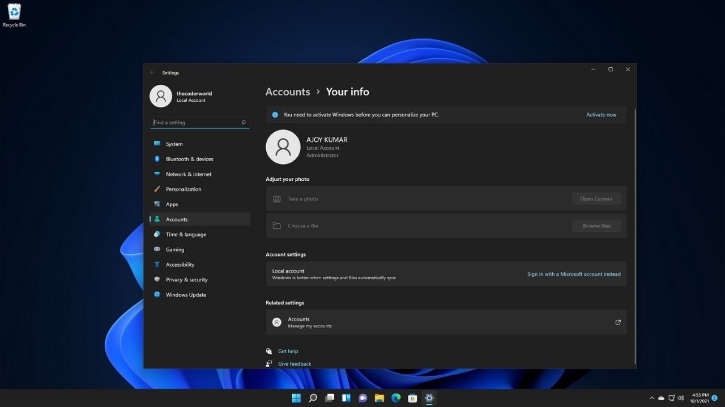Click Activate now link
This screenshot has width=725, height=407.
coord(602,115)
